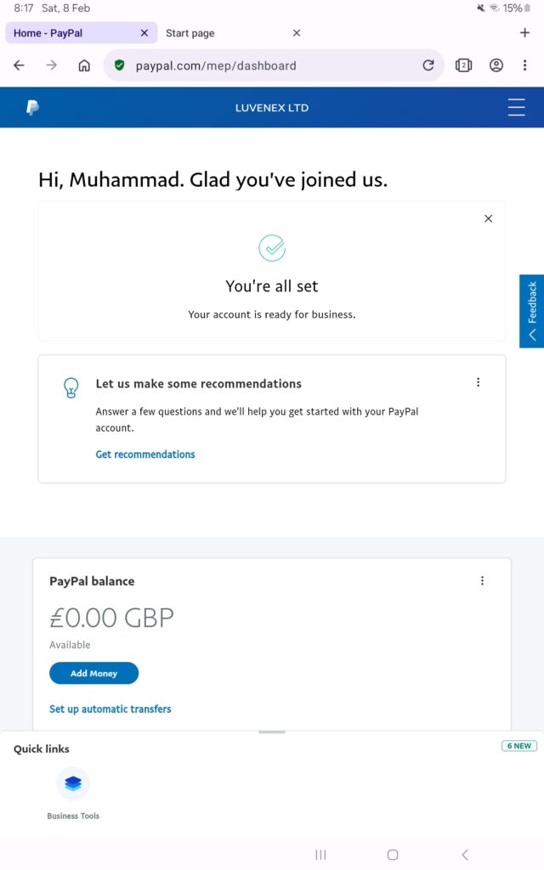Tap the Business Tools quick link icon

pos(73,783)
